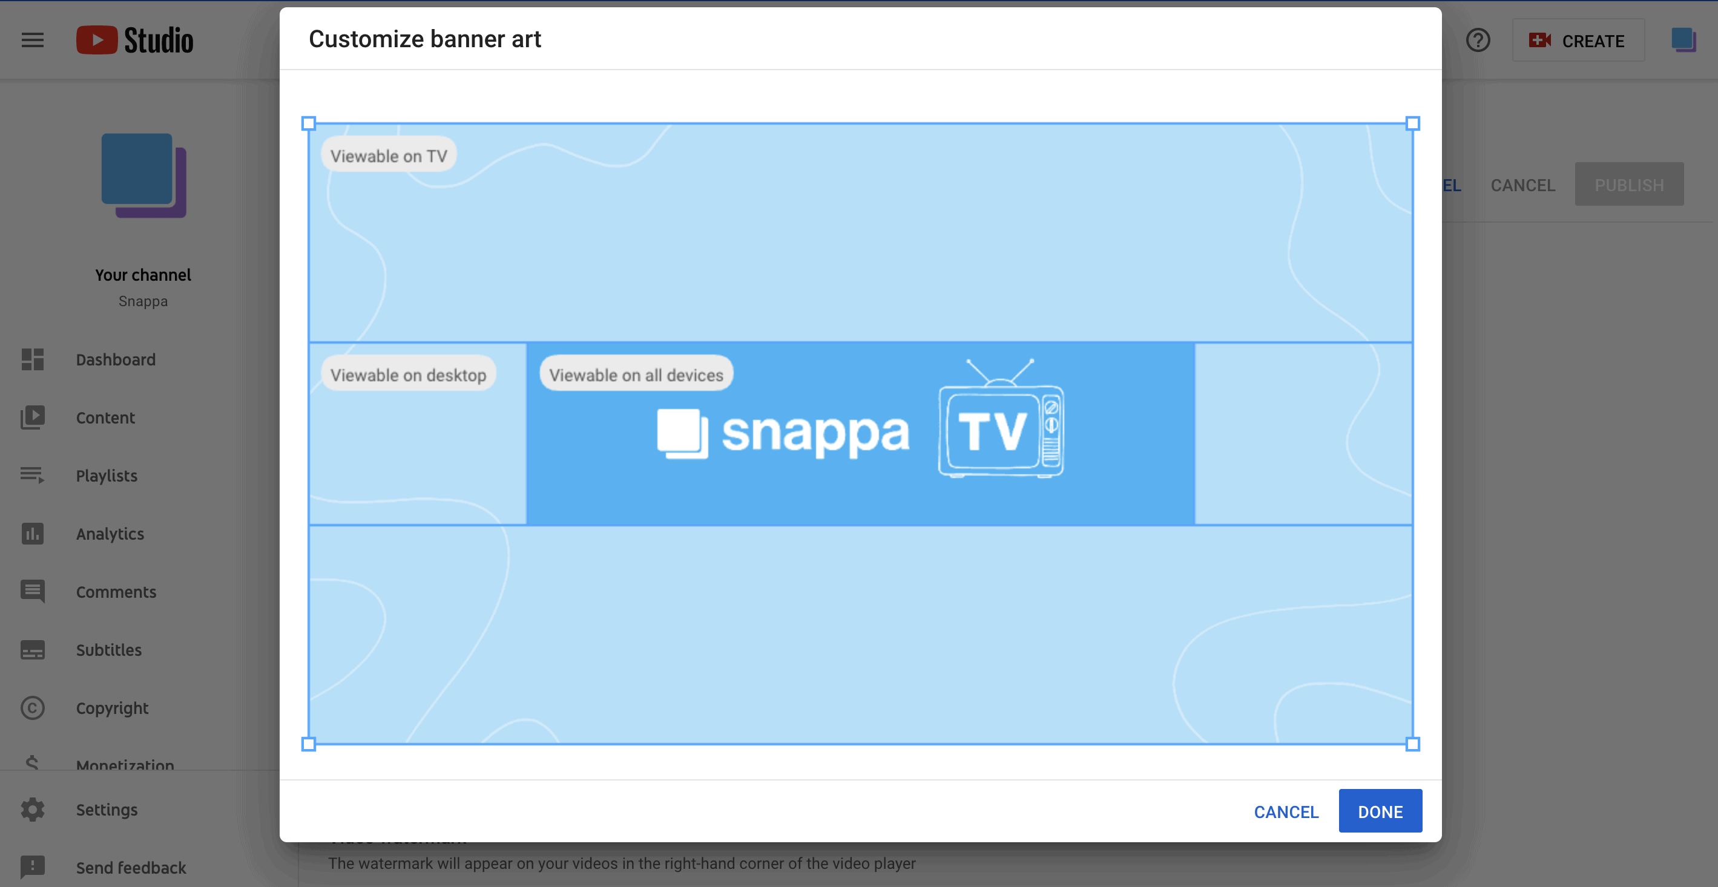Click the help question mark icon

[1477, 39]
